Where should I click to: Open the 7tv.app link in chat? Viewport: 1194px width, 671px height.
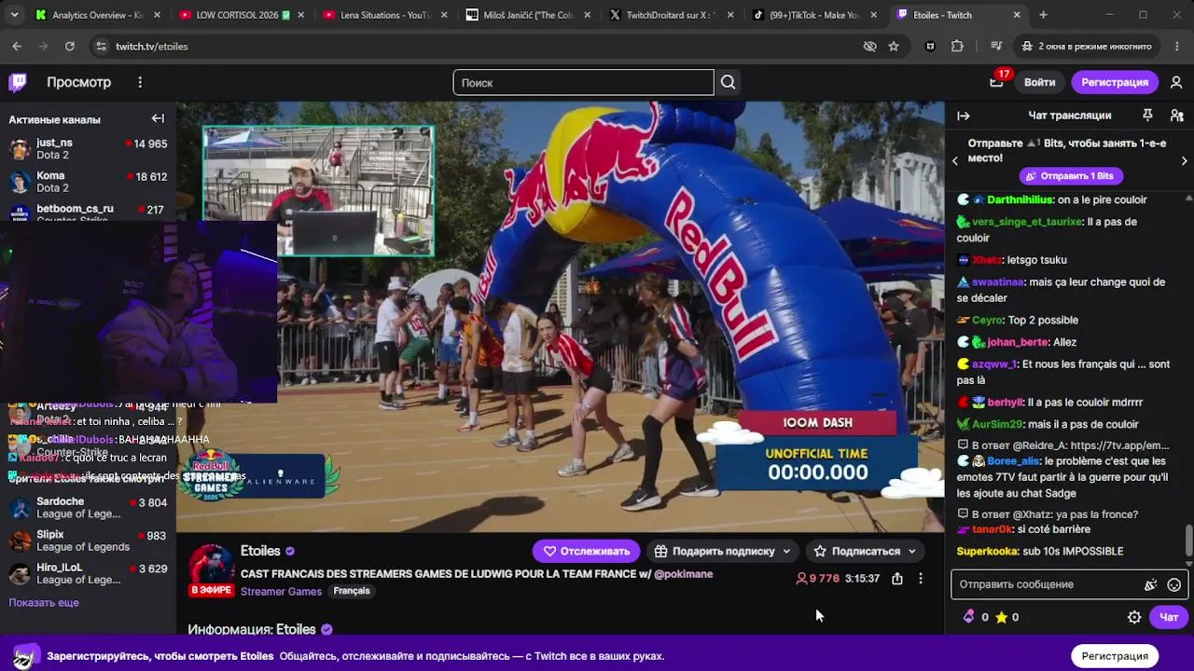[x=1119, y=445]
